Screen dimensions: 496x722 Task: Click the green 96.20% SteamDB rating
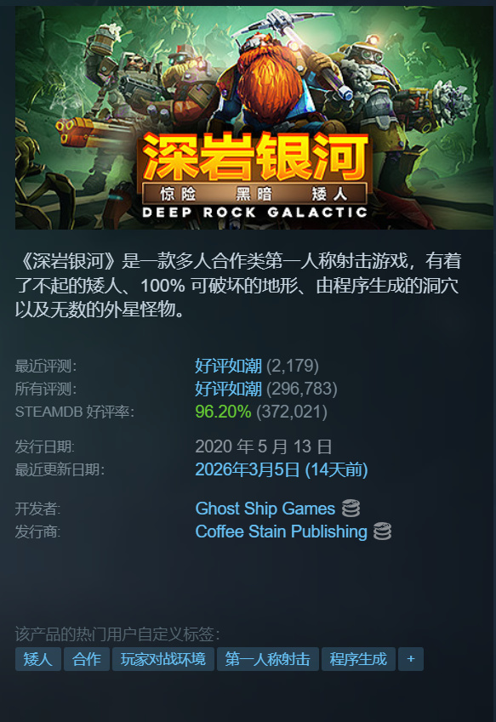223,412
